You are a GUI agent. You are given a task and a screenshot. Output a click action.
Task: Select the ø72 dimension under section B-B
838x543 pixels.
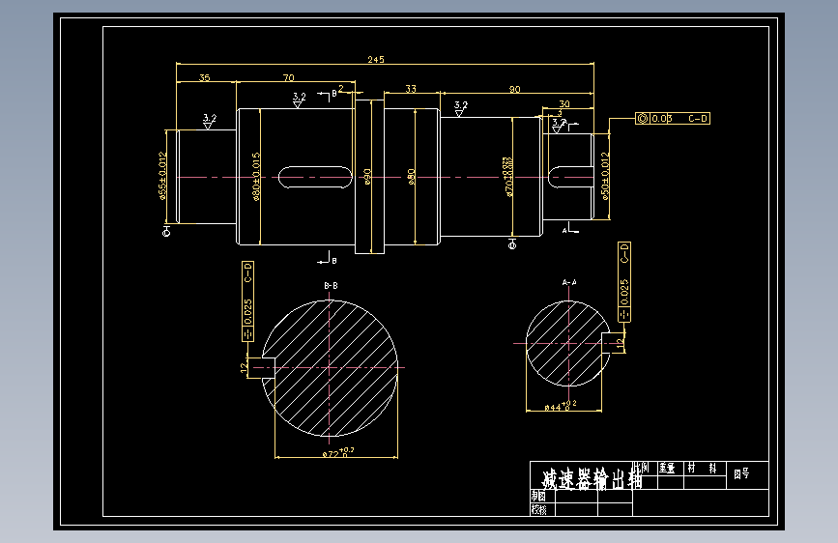click(x=338, y=453)
